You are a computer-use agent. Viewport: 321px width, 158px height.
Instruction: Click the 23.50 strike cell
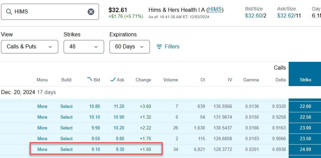(x=305, y=139)
